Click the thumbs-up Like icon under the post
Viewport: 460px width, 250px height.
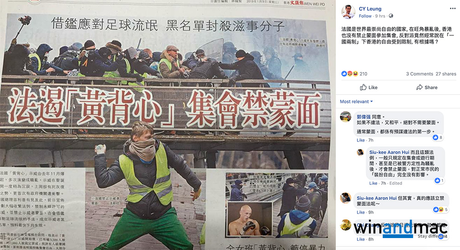(363, 87)
